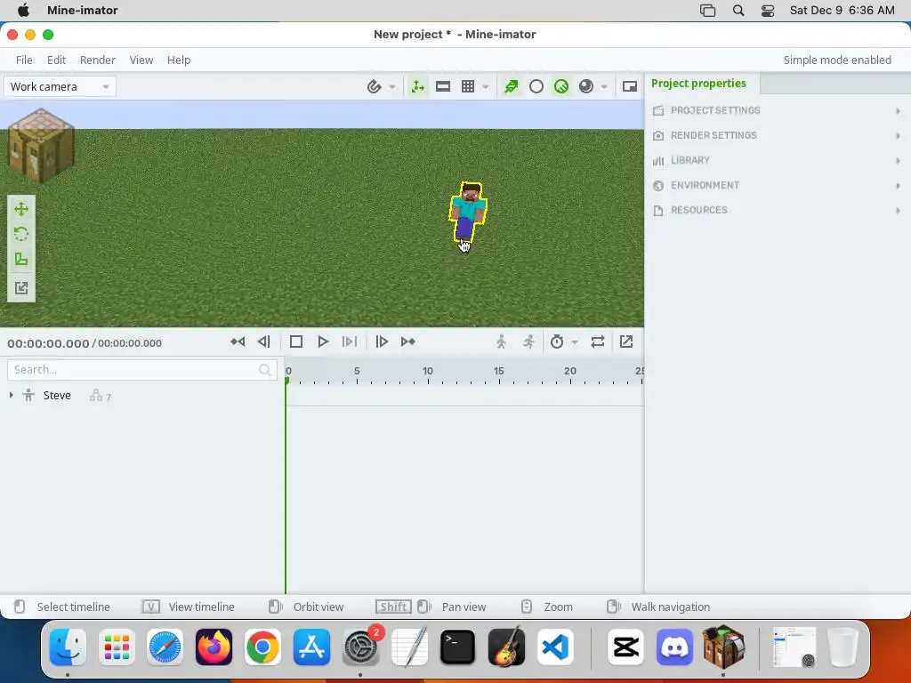Image resolution: width=911 pixels, height=683 pixels.
Task: Select the scale tool
Action: tap(21, 259)
